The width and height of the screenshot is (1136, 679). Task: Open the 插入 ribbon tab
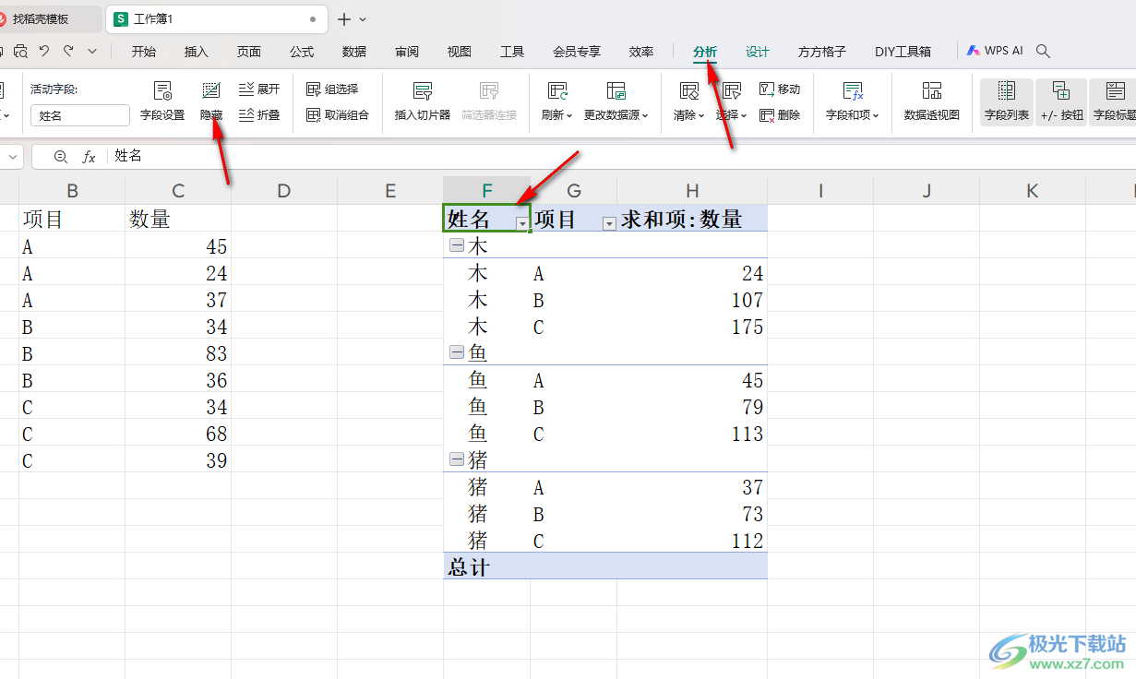197,52
